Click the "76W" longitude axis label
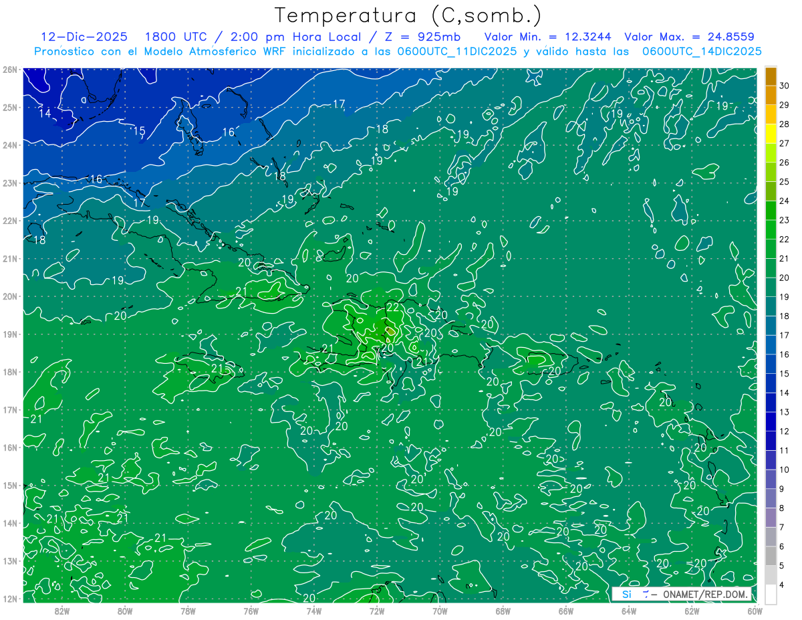The width and height of the screenshot is (802, 620). pos(251,611)
